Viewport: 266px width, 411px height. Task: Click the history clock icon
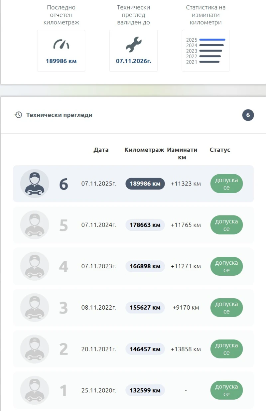(19, 115)
